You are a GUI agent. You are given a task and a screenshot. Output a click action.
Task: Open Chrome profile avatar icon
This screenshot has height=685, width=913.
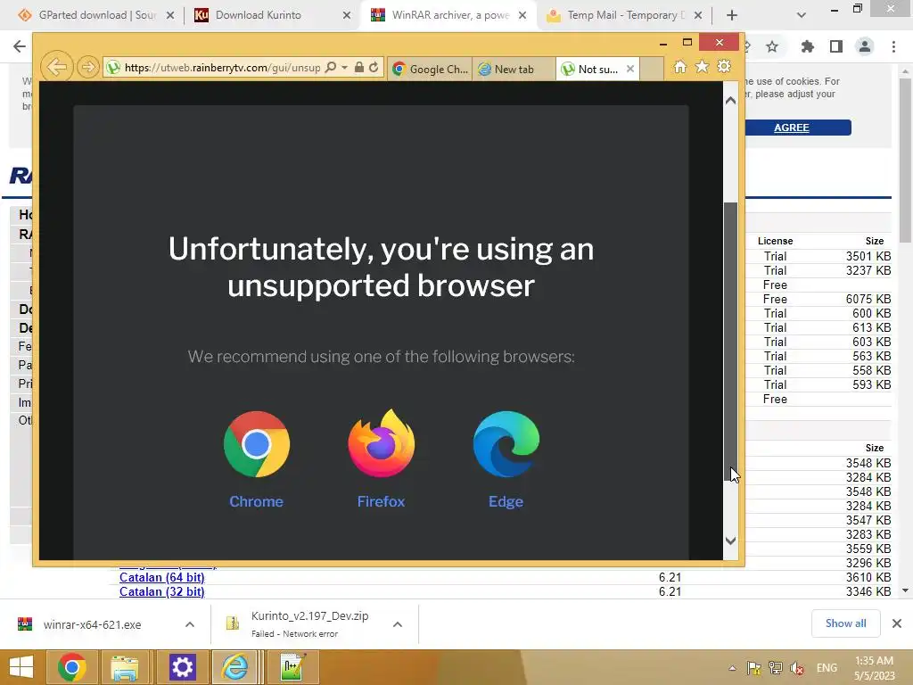click(865, 46)
